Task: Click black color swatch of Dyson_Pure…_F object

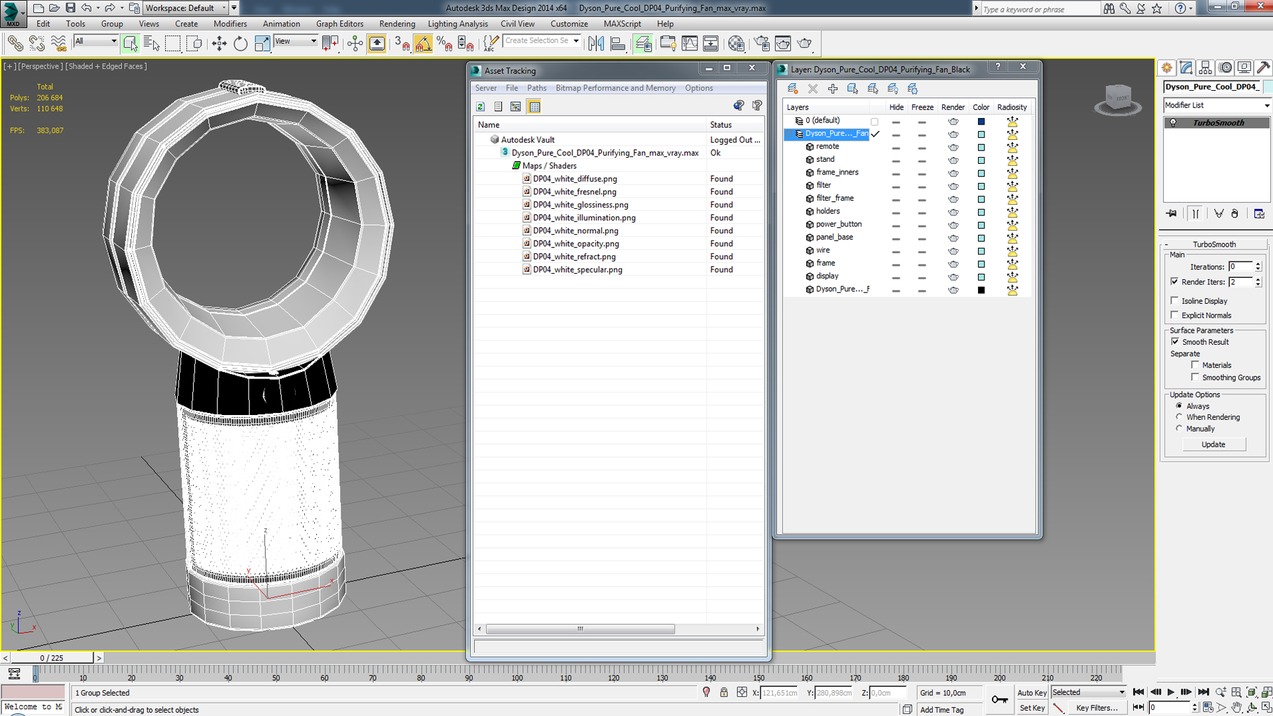Action: tap(981, 290)
